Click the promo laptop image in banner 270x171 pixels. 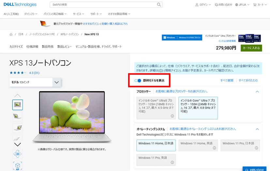point(45,23)
